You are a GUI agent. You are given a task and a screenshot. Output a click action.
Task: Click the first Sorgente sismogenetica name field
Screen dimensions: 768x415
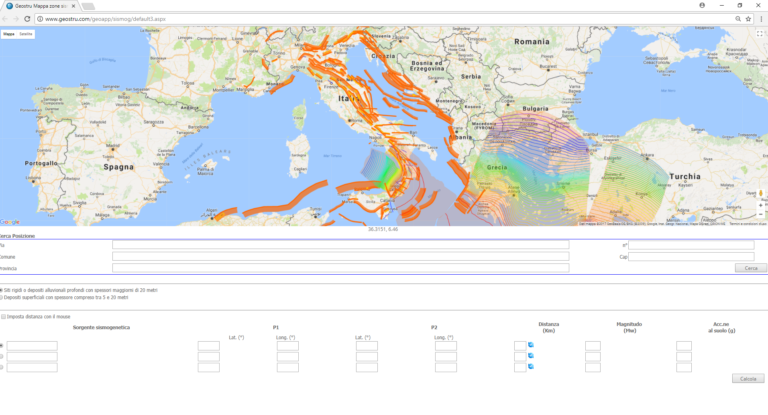pyautogui.click(x=32, y=346)
